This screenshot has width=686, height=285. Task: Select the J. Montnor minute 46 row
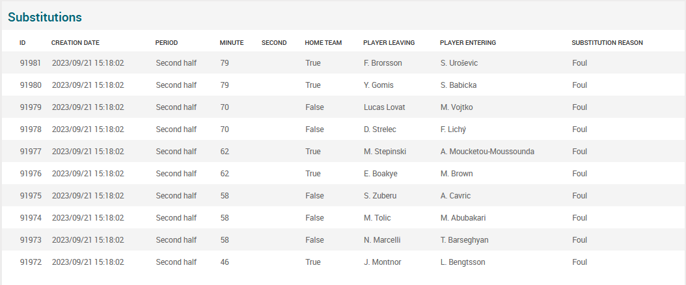click(383, 262)
